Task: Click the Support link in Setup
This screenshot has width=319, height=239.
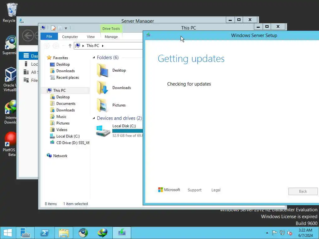Action: 194,190
